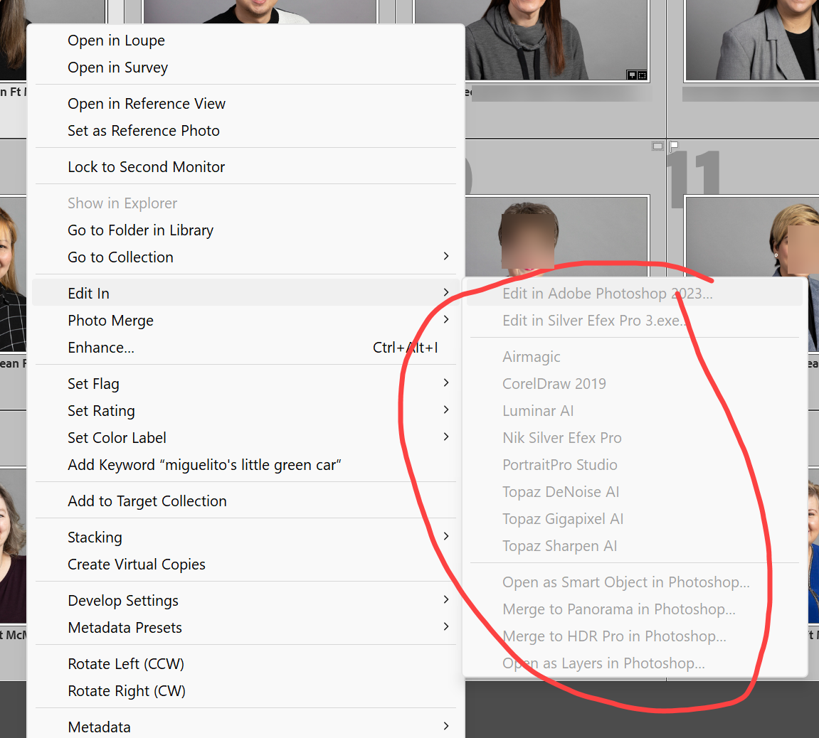
Task: Click the keyword tag badge on the photo thumbnail
Action: pyautogui.click(x=632, y=75)
